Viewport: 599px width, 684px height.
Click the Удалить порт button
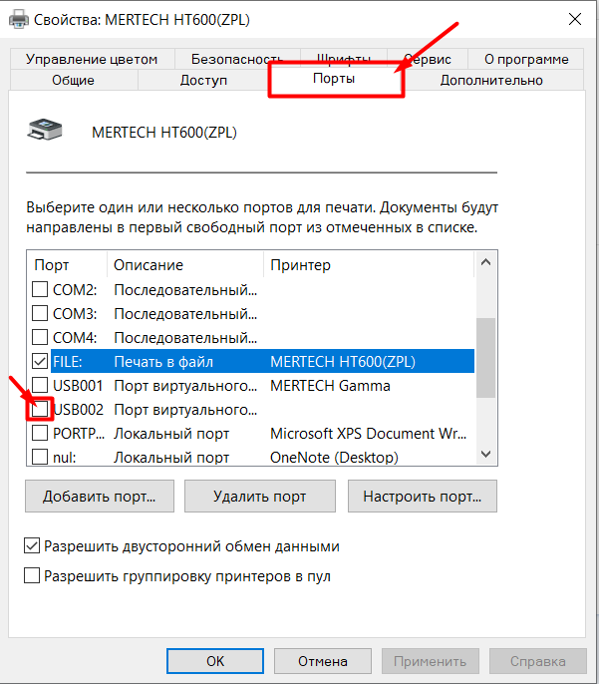260,497
